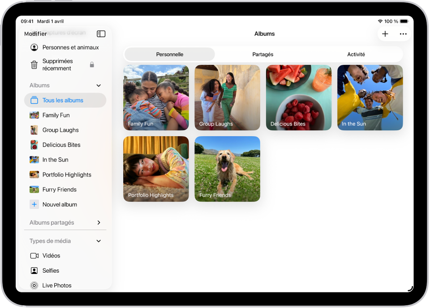Viewport: 430px width, 308px height.
Task: Open the Live Photos media type
Action: pyautogui.click(x=57, y=285)
